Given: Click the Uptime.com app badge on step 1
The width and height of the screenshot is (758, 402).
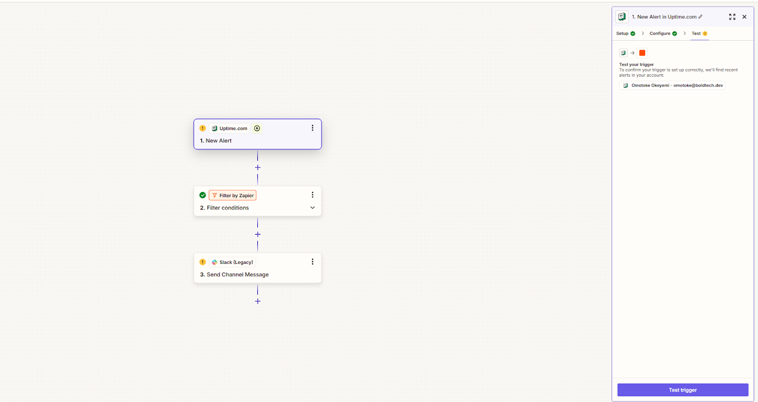Looking at the screenshot, I should pos(229,128).
